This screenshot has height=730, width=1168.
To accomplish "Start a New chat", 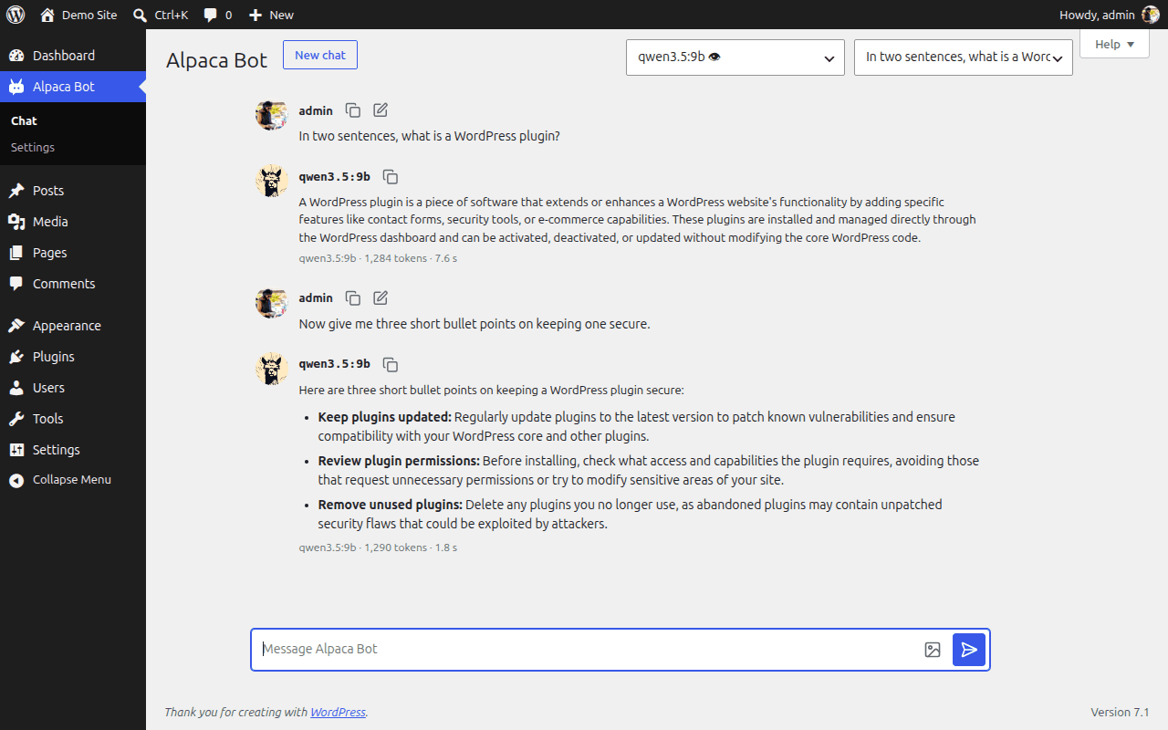I will pos(320,55).
